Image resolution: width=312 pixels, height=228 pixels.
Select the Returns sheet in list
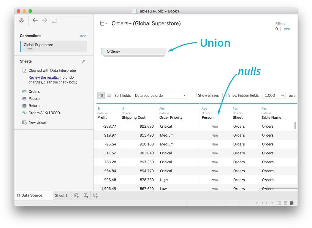pos(35,106)
